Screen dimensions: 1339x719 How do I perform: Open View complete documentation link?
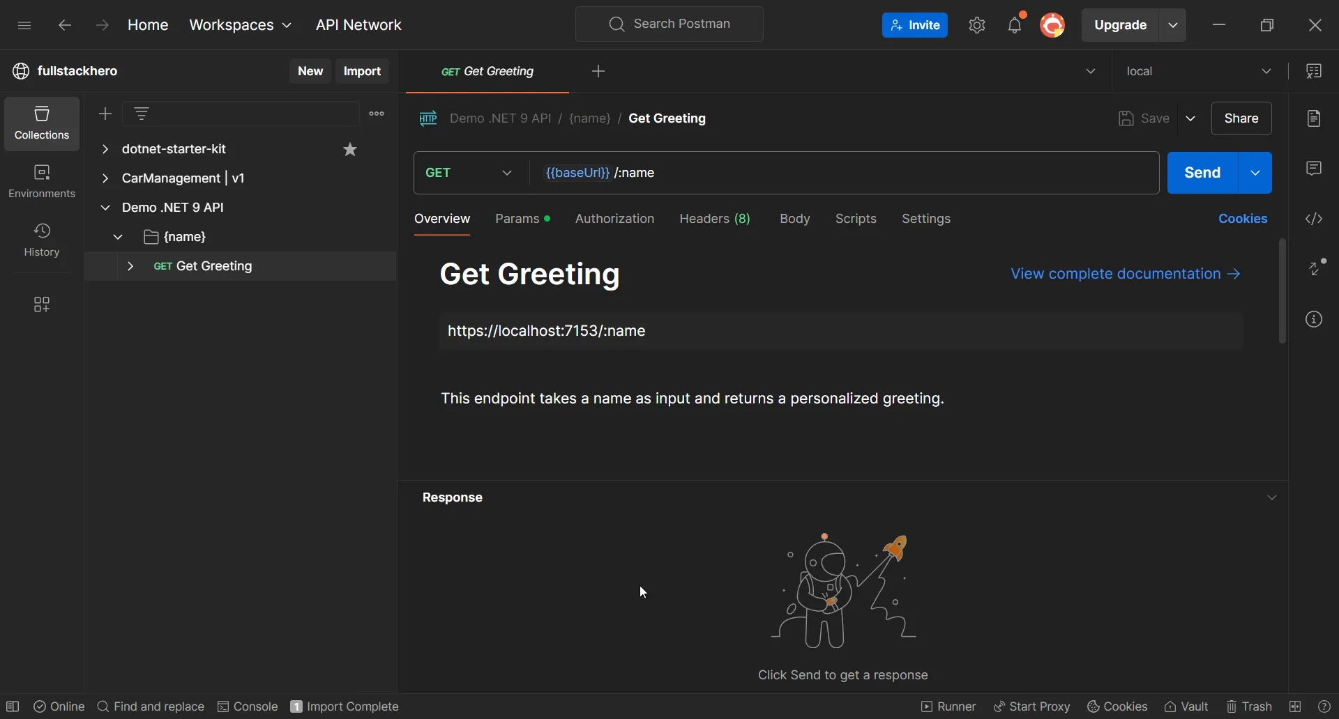pos(1126,274)
